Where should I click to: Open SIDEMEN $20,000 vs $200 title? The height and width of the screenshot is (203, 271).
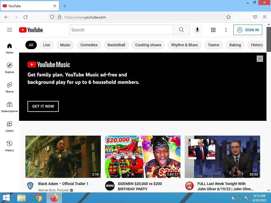[x=140, y=186]
